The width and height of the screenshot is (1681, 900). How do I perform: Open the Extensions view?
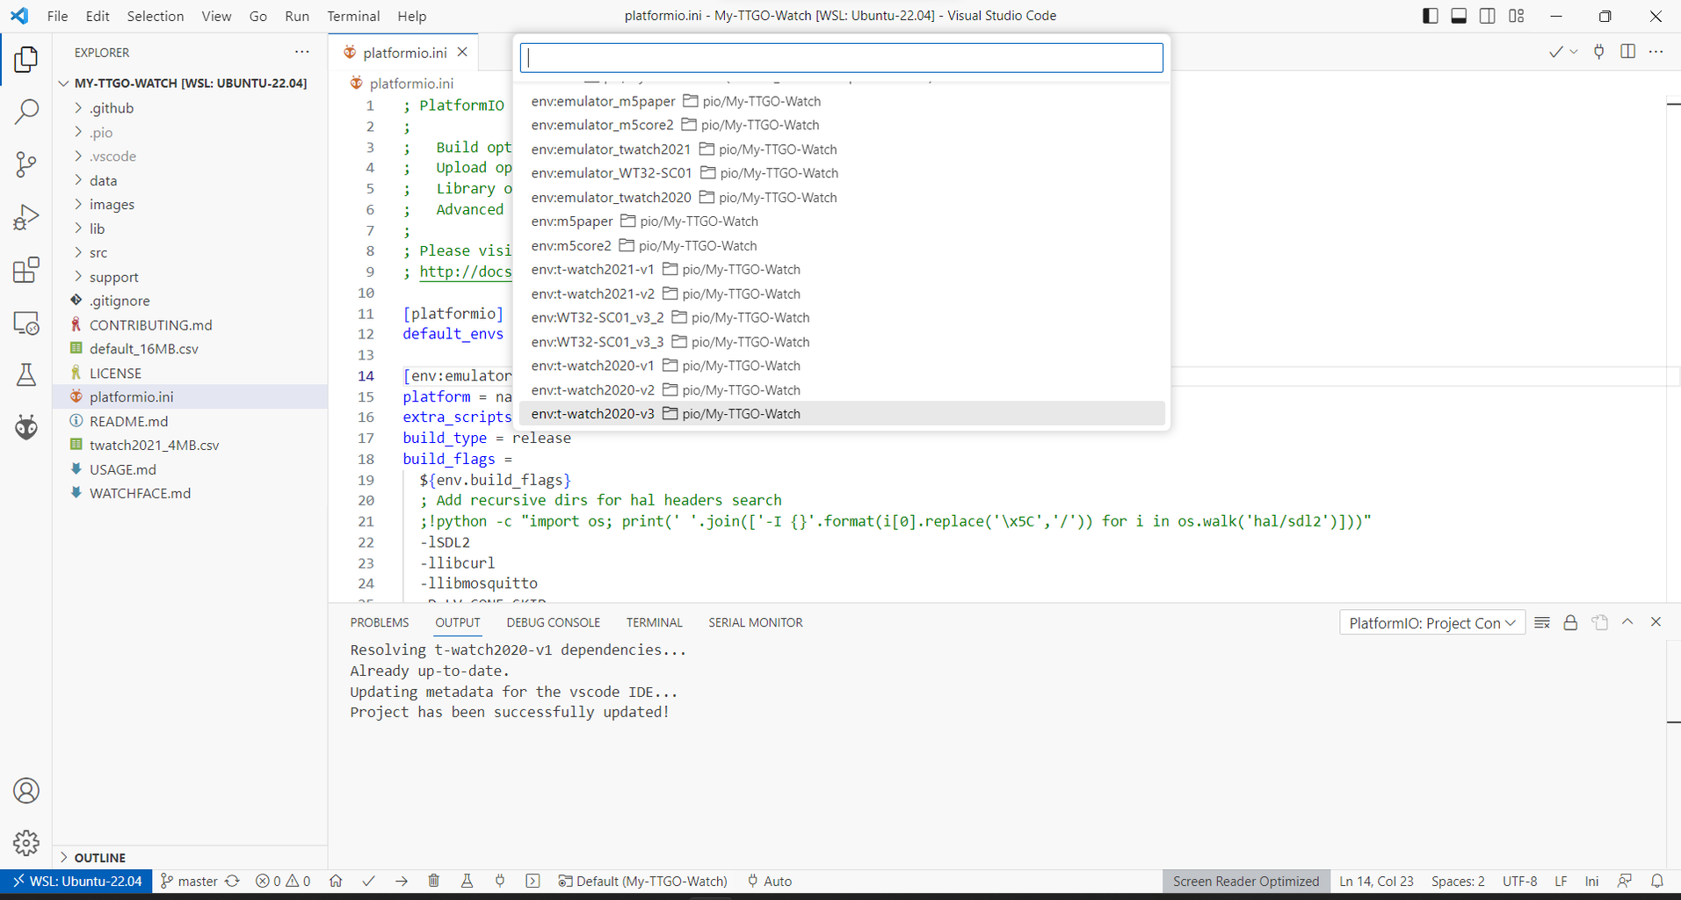click(x=26, y=270)
